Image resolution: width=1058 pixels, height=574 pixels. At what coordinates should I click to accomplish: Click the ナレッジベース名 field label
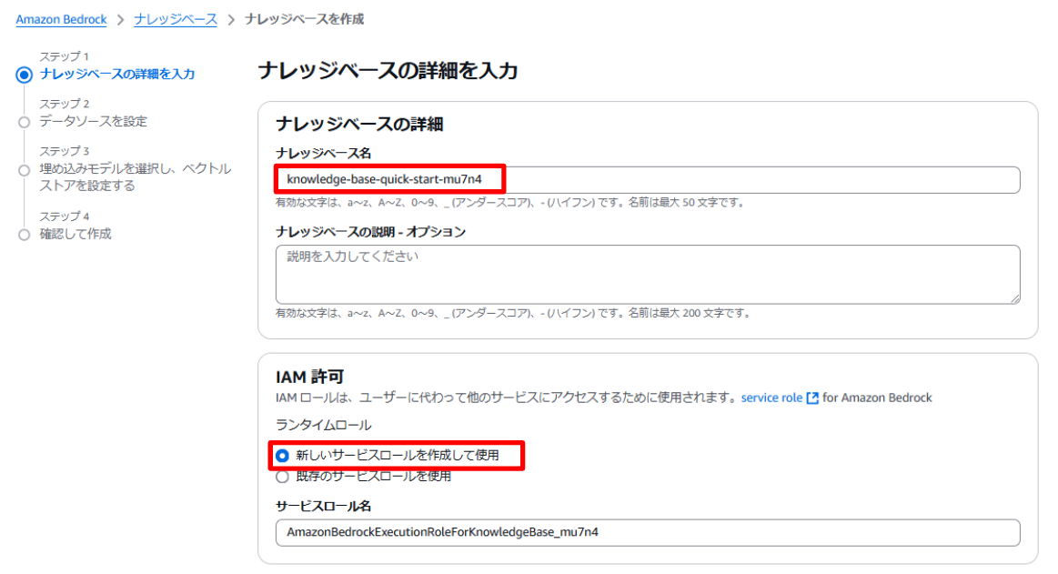point(323,153)
